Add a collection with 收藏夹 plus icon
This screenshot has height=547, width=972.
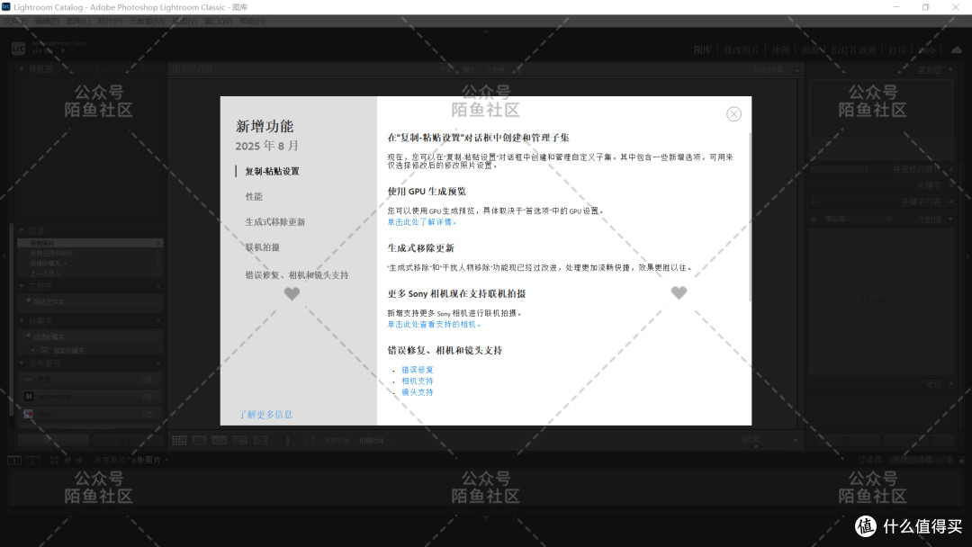(158, 321)
